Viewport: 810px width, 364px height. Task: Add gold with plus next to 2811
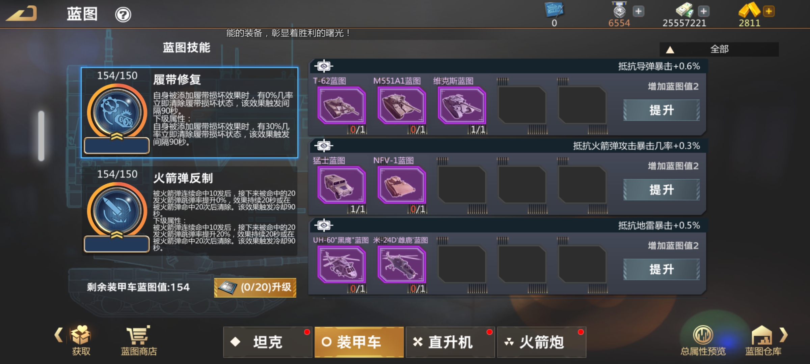(x=769, y=11)
